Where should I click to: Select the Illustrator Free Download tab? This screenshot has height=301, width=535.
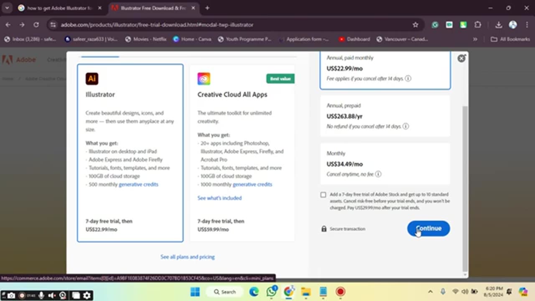point(154,8)
